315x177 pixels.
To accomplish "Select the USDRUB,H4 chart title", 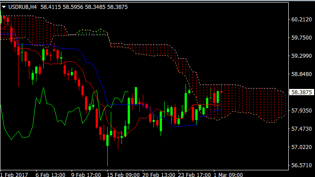I will [23, 7].
